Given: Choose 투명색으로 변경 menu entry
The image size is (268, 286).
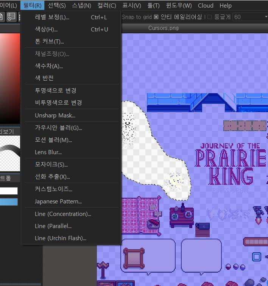Looking at the screenshot, I should [71, 91].
